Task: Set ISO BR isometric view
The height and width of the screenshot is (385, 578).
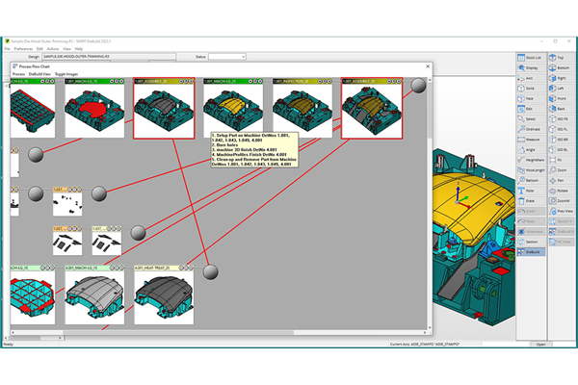Action: pyautogui.click(x=562, y=140)
